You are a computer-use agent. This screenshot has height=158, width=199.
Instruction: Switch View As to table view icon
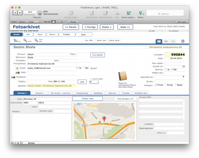[x=62, y=22]
